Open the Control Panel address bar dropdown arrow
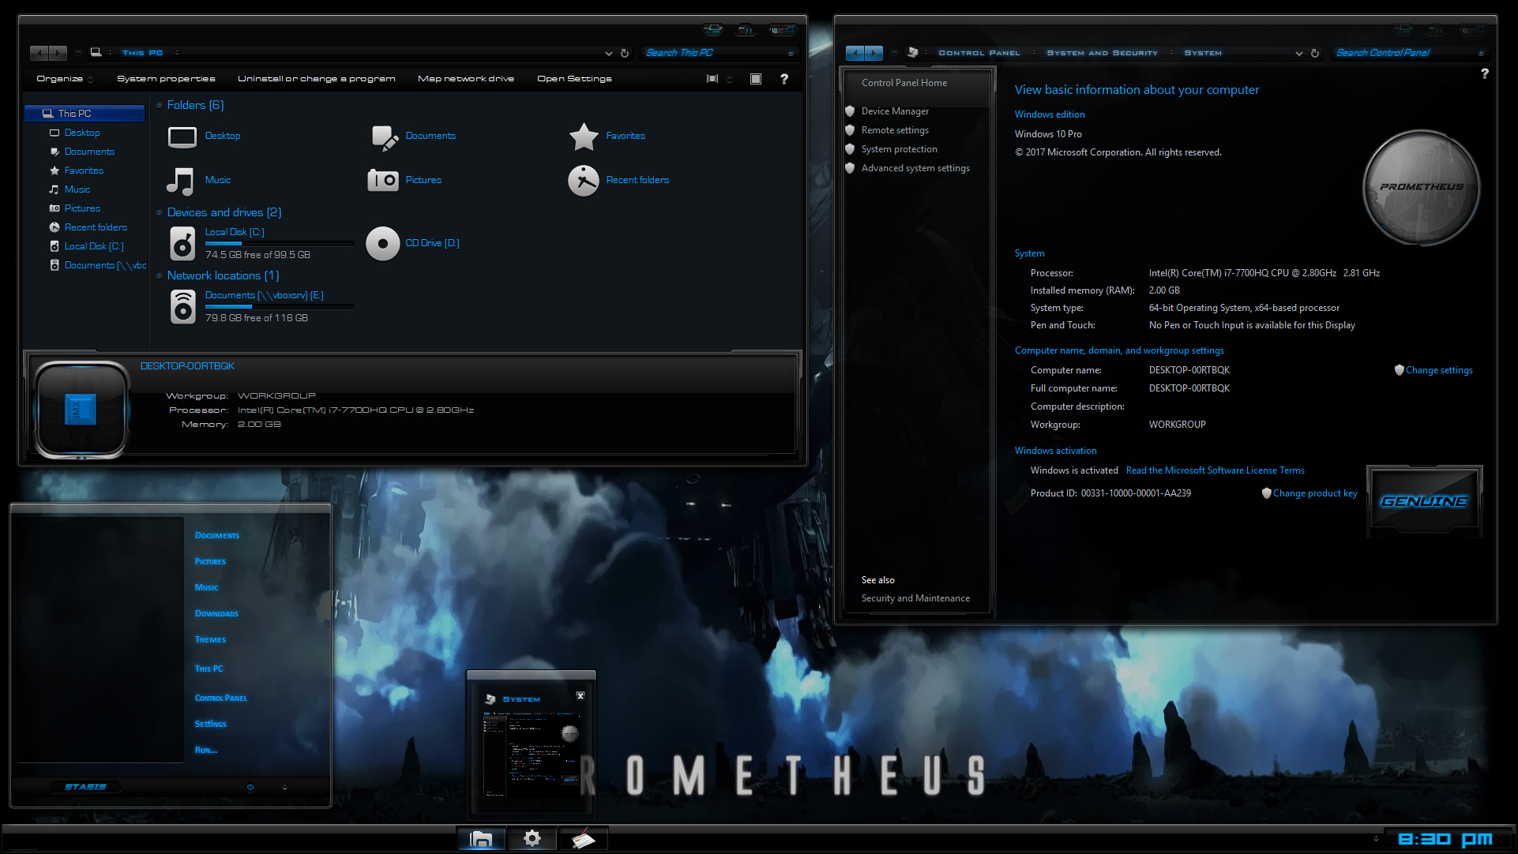1518x854 pixels. point(1298,53)
